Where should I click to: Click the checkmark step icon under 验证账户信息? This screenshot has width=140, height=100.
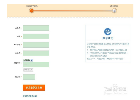point(32,11)
